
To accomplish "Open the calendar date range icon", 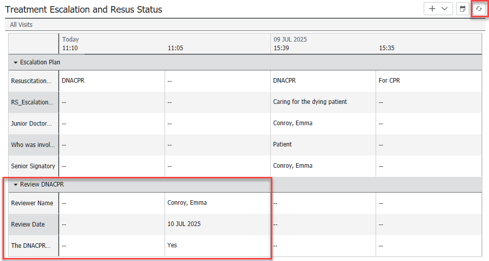I will tap(462, 9).
